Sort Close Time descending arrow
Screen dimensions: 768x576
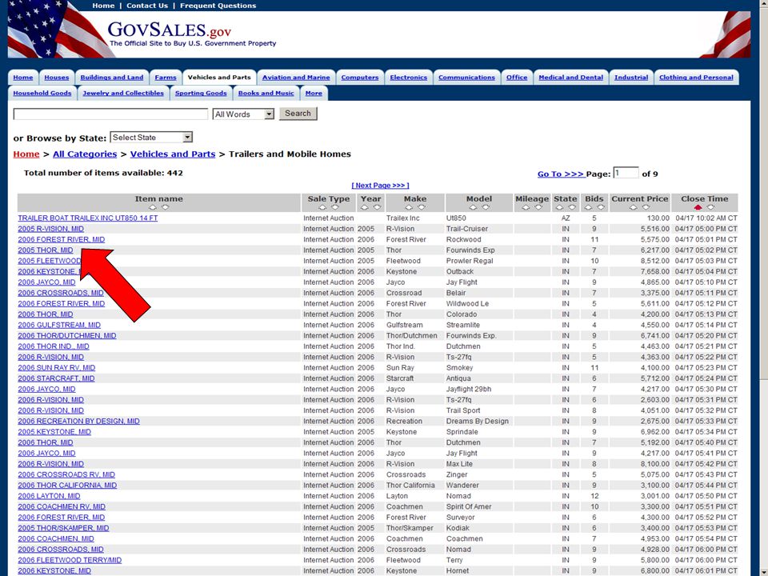(x=710, y=207)
